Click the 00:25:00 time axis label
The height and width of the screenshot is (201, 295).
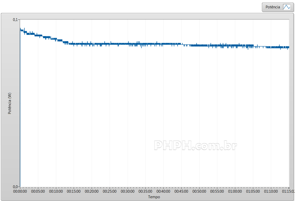coord(110,191)
